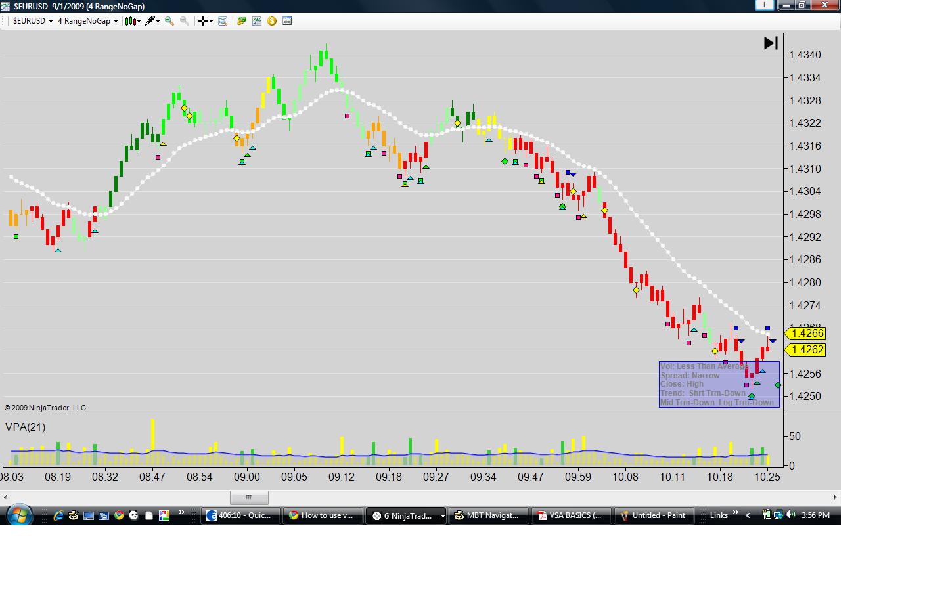Expand the cursor type dropdown arrow

click(x=212, y=21)
